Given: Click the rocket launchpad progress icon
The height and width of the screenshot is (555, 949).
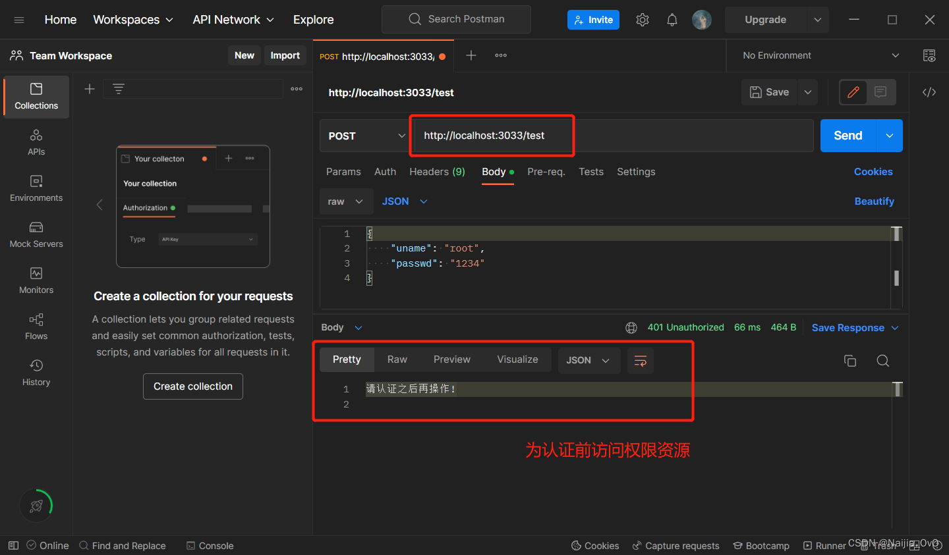Looking at the screenshot, I should point(36,506).
